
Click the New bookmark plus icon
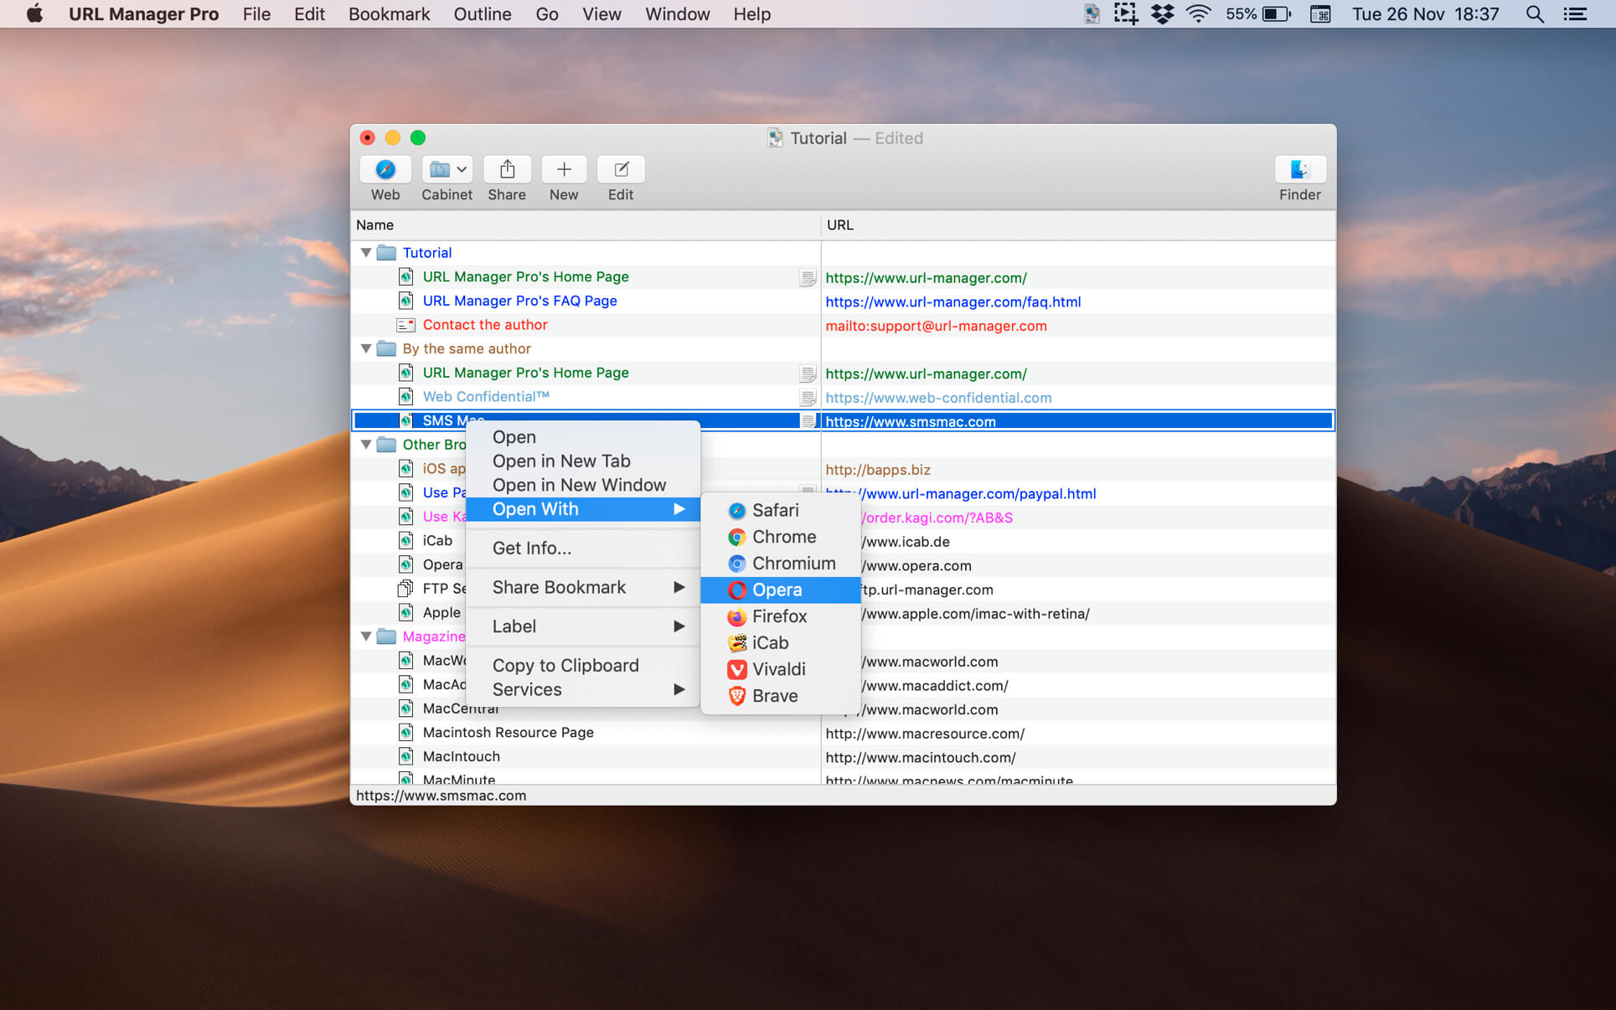point(564,170)
